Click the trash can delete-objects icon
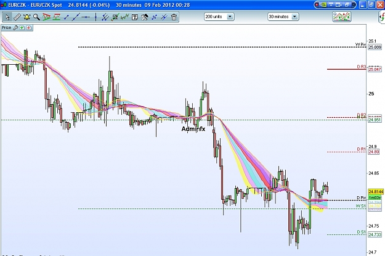Image resolution: width=385 pixels, height=256 pixels. pos(174,17)
